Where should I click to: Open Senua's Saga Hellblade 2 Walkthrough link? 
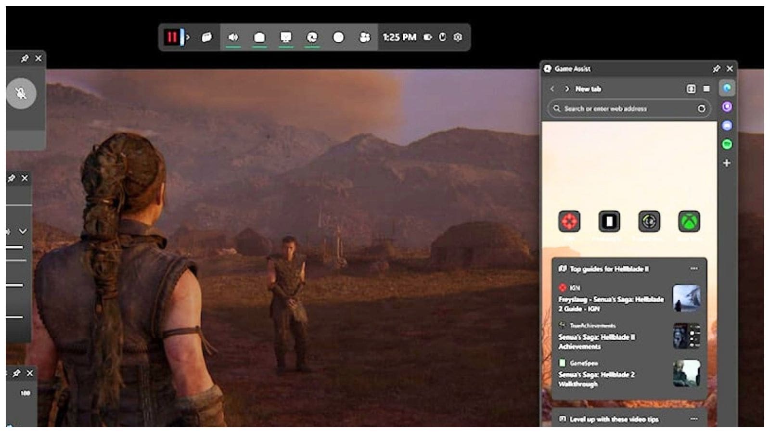click(597, 379)
